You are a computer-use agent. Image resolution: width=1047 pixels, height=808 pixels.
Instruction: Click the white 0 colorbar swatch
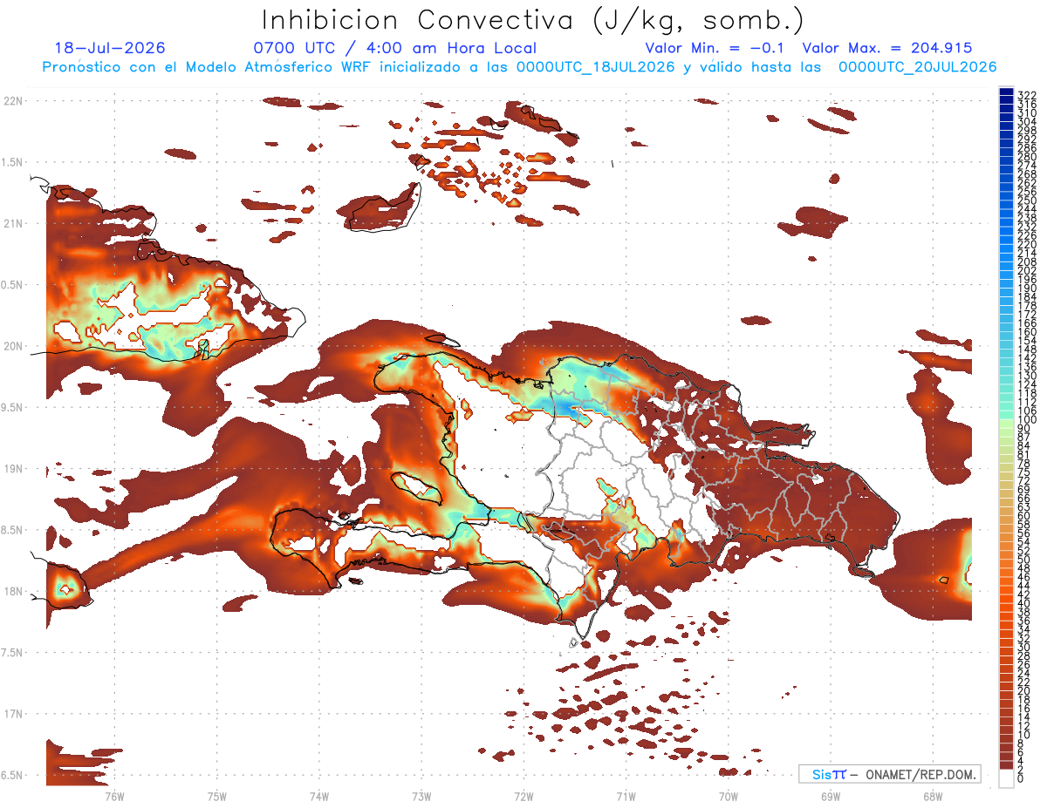1006,779
